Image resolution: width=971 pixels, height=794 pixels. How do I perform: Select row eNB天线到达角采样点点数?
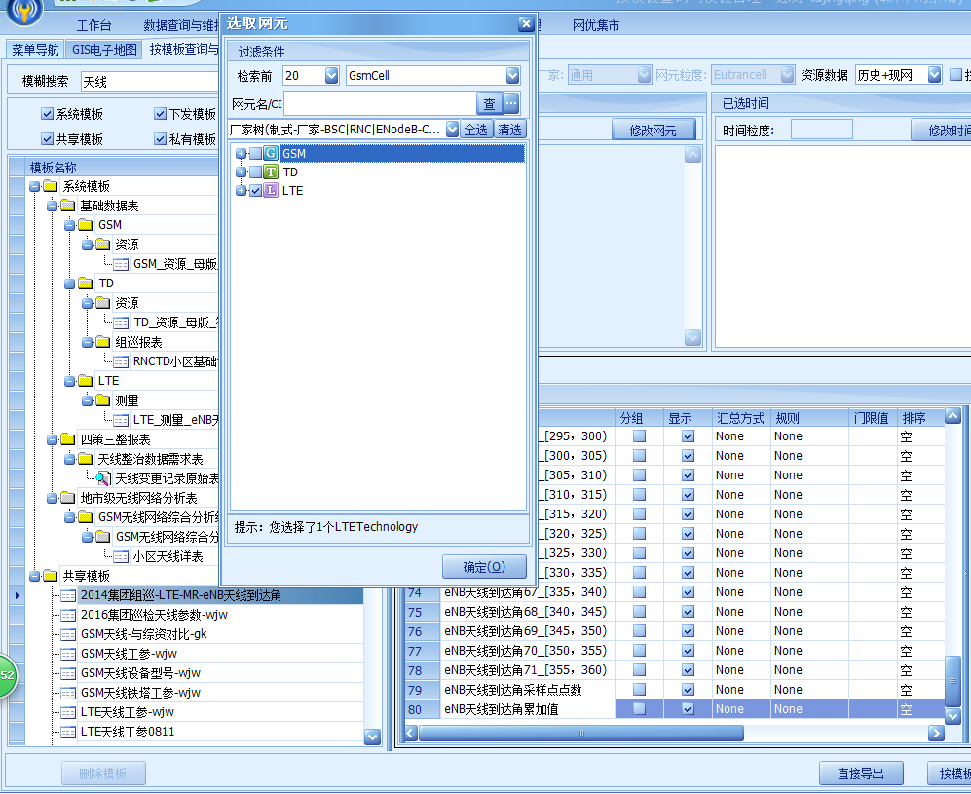pos(512,690)
